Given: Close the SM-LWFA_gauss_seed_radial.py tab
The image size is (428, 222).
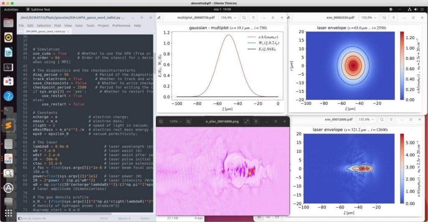Looking at the screenshot, I should point(68,31).
